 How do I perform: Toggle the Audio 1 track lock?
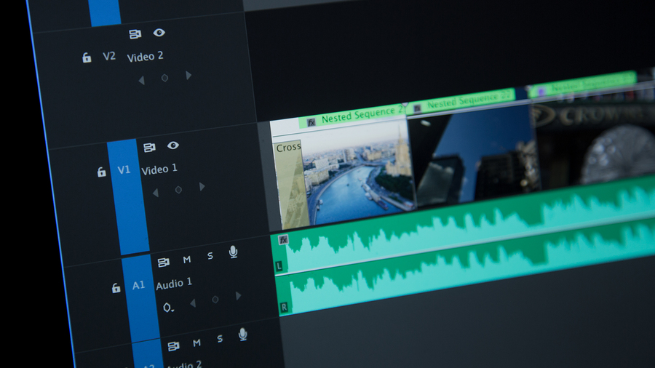(x=116, y=288)
